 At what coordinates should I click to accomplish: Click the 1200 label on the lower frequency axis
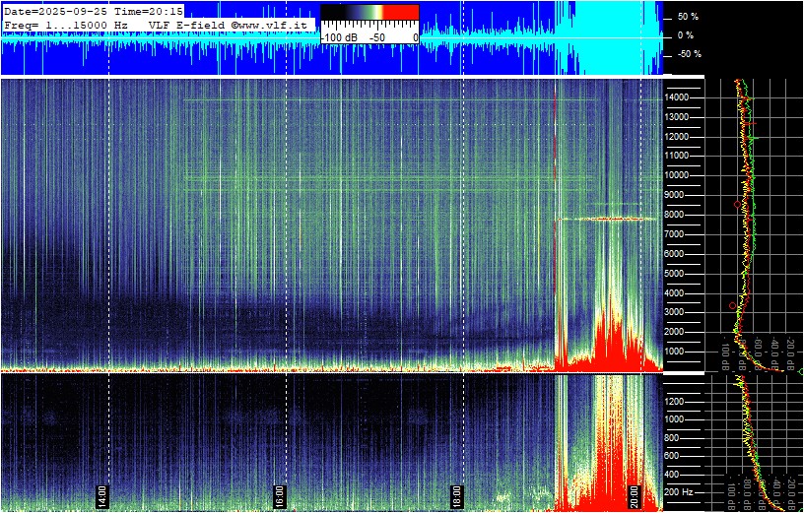point(677,402)
